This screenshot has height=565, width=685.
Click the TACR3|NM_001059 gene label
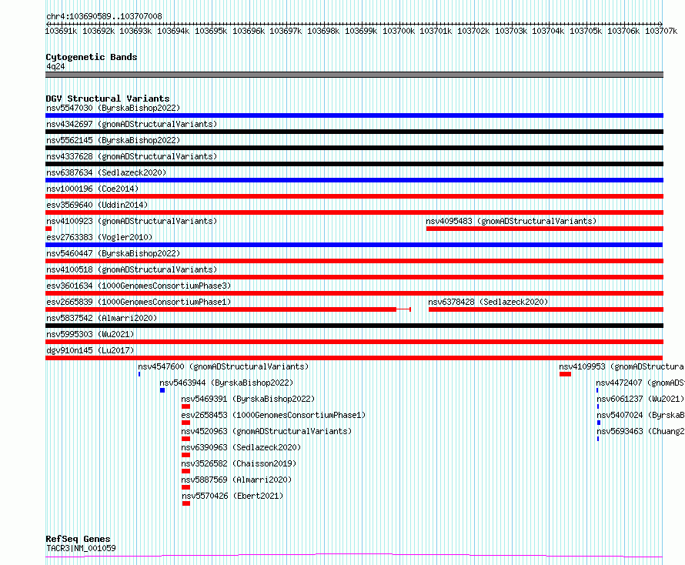[x=81, y=548]
